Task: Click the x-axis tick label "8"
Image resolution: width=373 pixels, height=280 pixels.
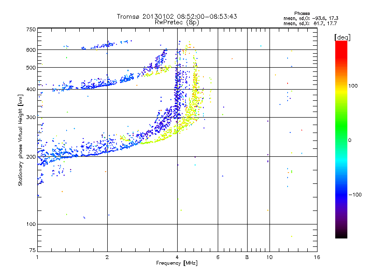Action: tap(247, 257)
